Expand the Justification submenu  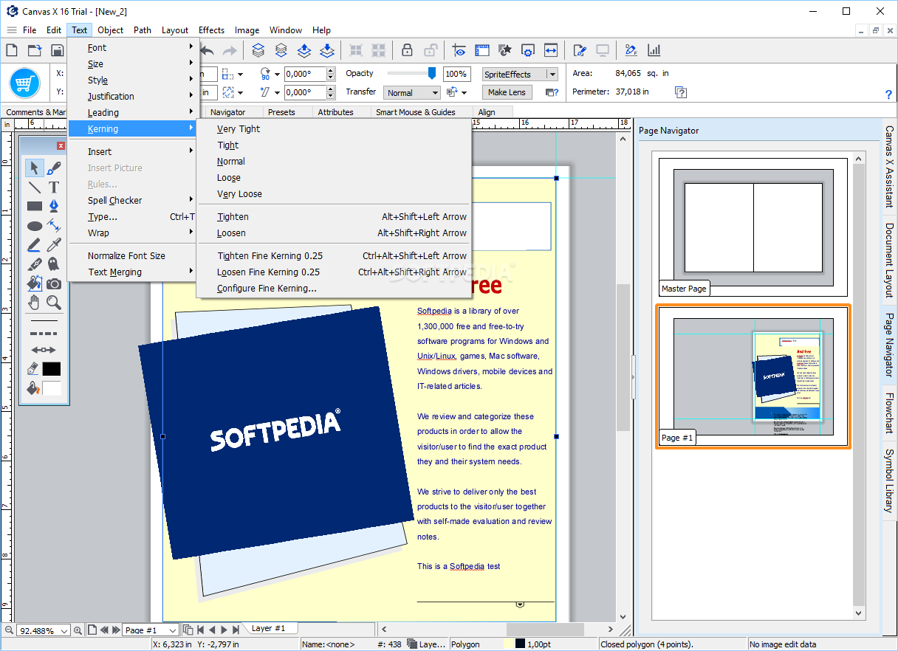click(134, 96)
